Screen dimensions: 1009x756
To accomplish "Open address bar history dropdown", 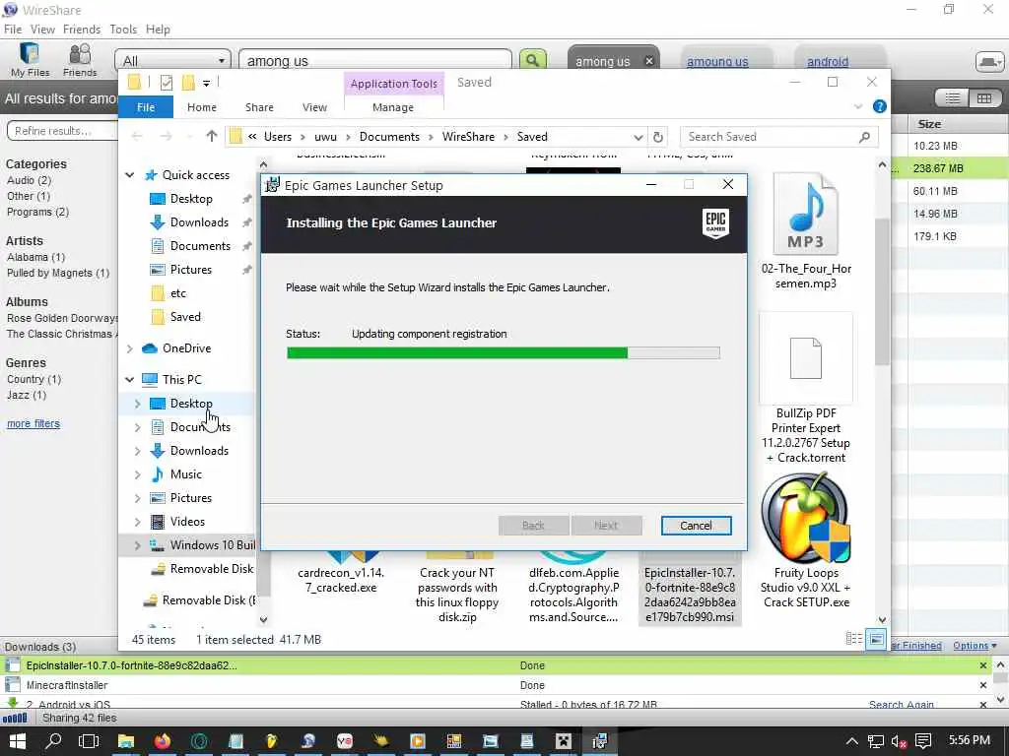I will pyautogui.click(x=638, y=137).
